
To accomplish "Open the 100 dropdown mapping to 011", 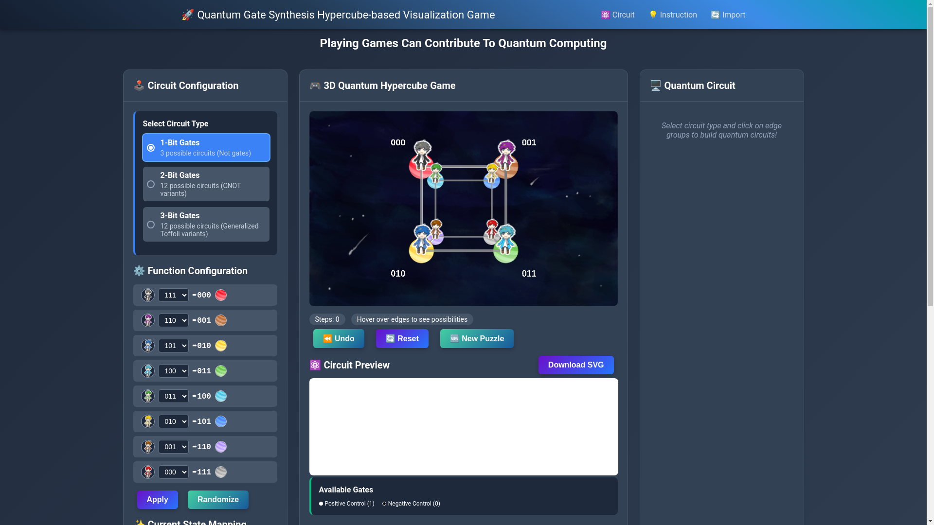I will [x=174, y=371].
